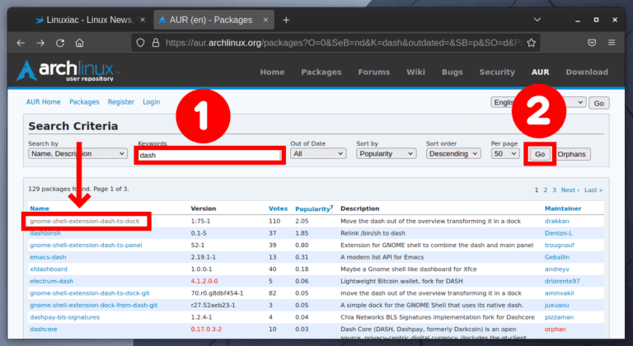
Task: Click the Orphans button
Action: (574, 154)
